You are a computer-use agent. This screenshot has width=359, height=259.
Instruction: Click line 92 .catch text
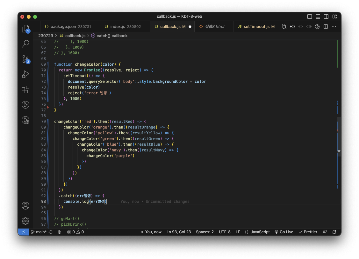pos(82,196)
